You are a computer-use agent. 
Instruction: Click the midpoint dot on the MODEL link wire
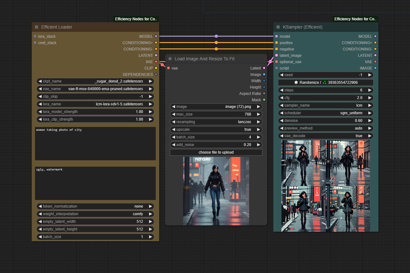(x=216, y=36)
